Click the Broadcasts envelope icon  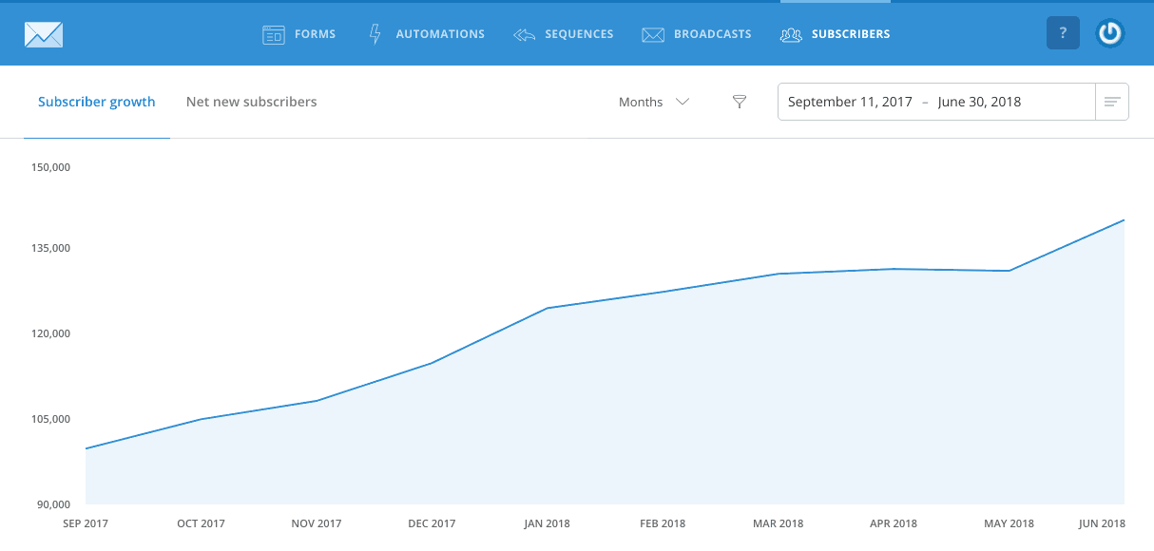[x=652, y=34]
